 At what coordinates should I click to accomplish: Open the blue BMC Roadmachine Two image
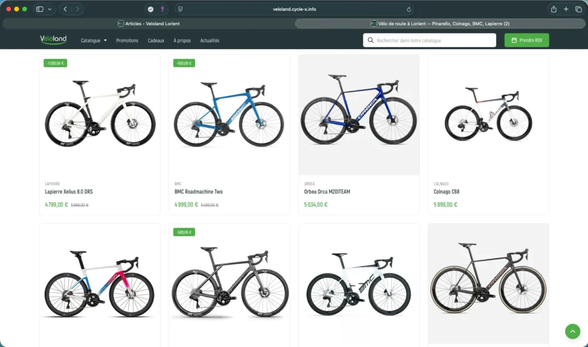click(229, 115)
